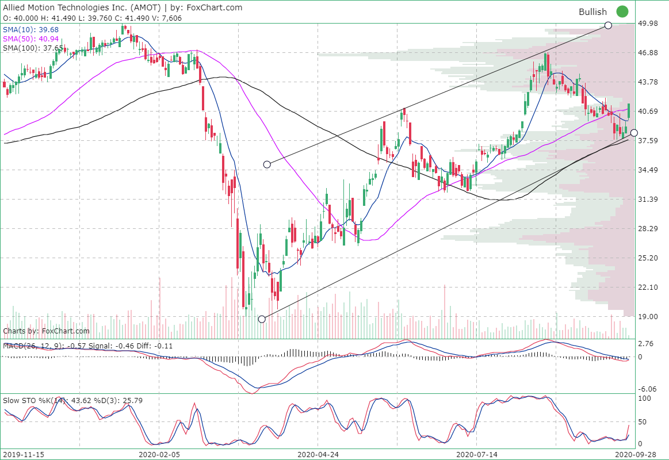
Task: Click the 37.59 price axis label
Action: click(x=647, y=141)
